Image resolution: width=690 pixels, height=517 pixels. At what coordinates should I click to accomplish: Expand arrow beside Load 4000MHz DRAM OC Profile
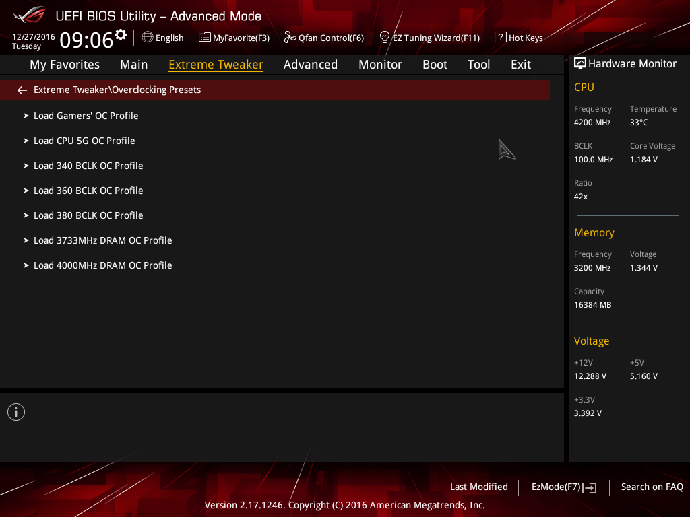[x=26, y=265]
